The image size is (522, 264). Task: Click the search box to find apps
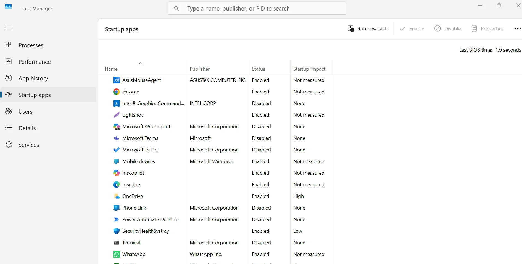click(x=257, y=8)
